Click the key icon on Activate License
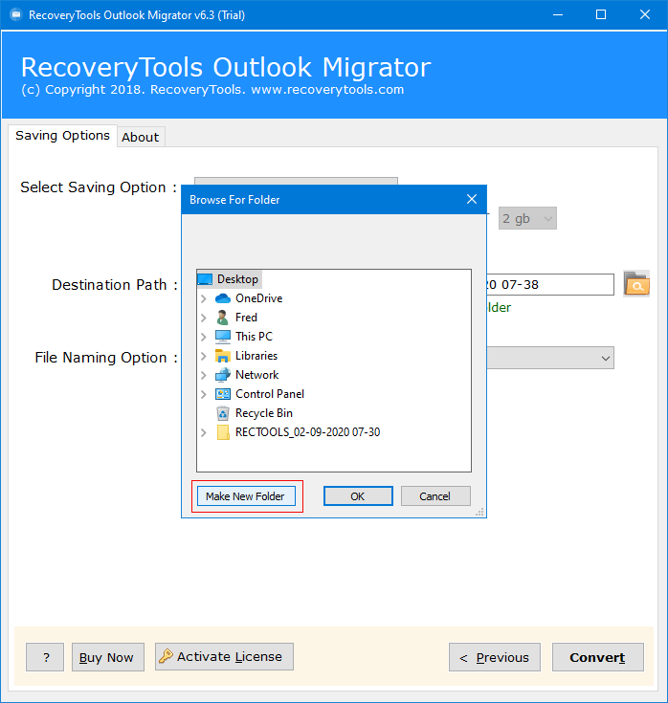The height and width of the screenshot is (703, 668). click(166, 656)
